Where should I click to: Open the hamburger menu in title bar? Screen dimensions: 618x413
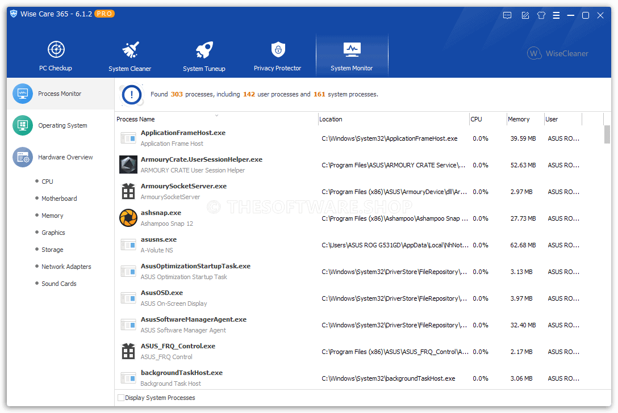pos(556,15)
